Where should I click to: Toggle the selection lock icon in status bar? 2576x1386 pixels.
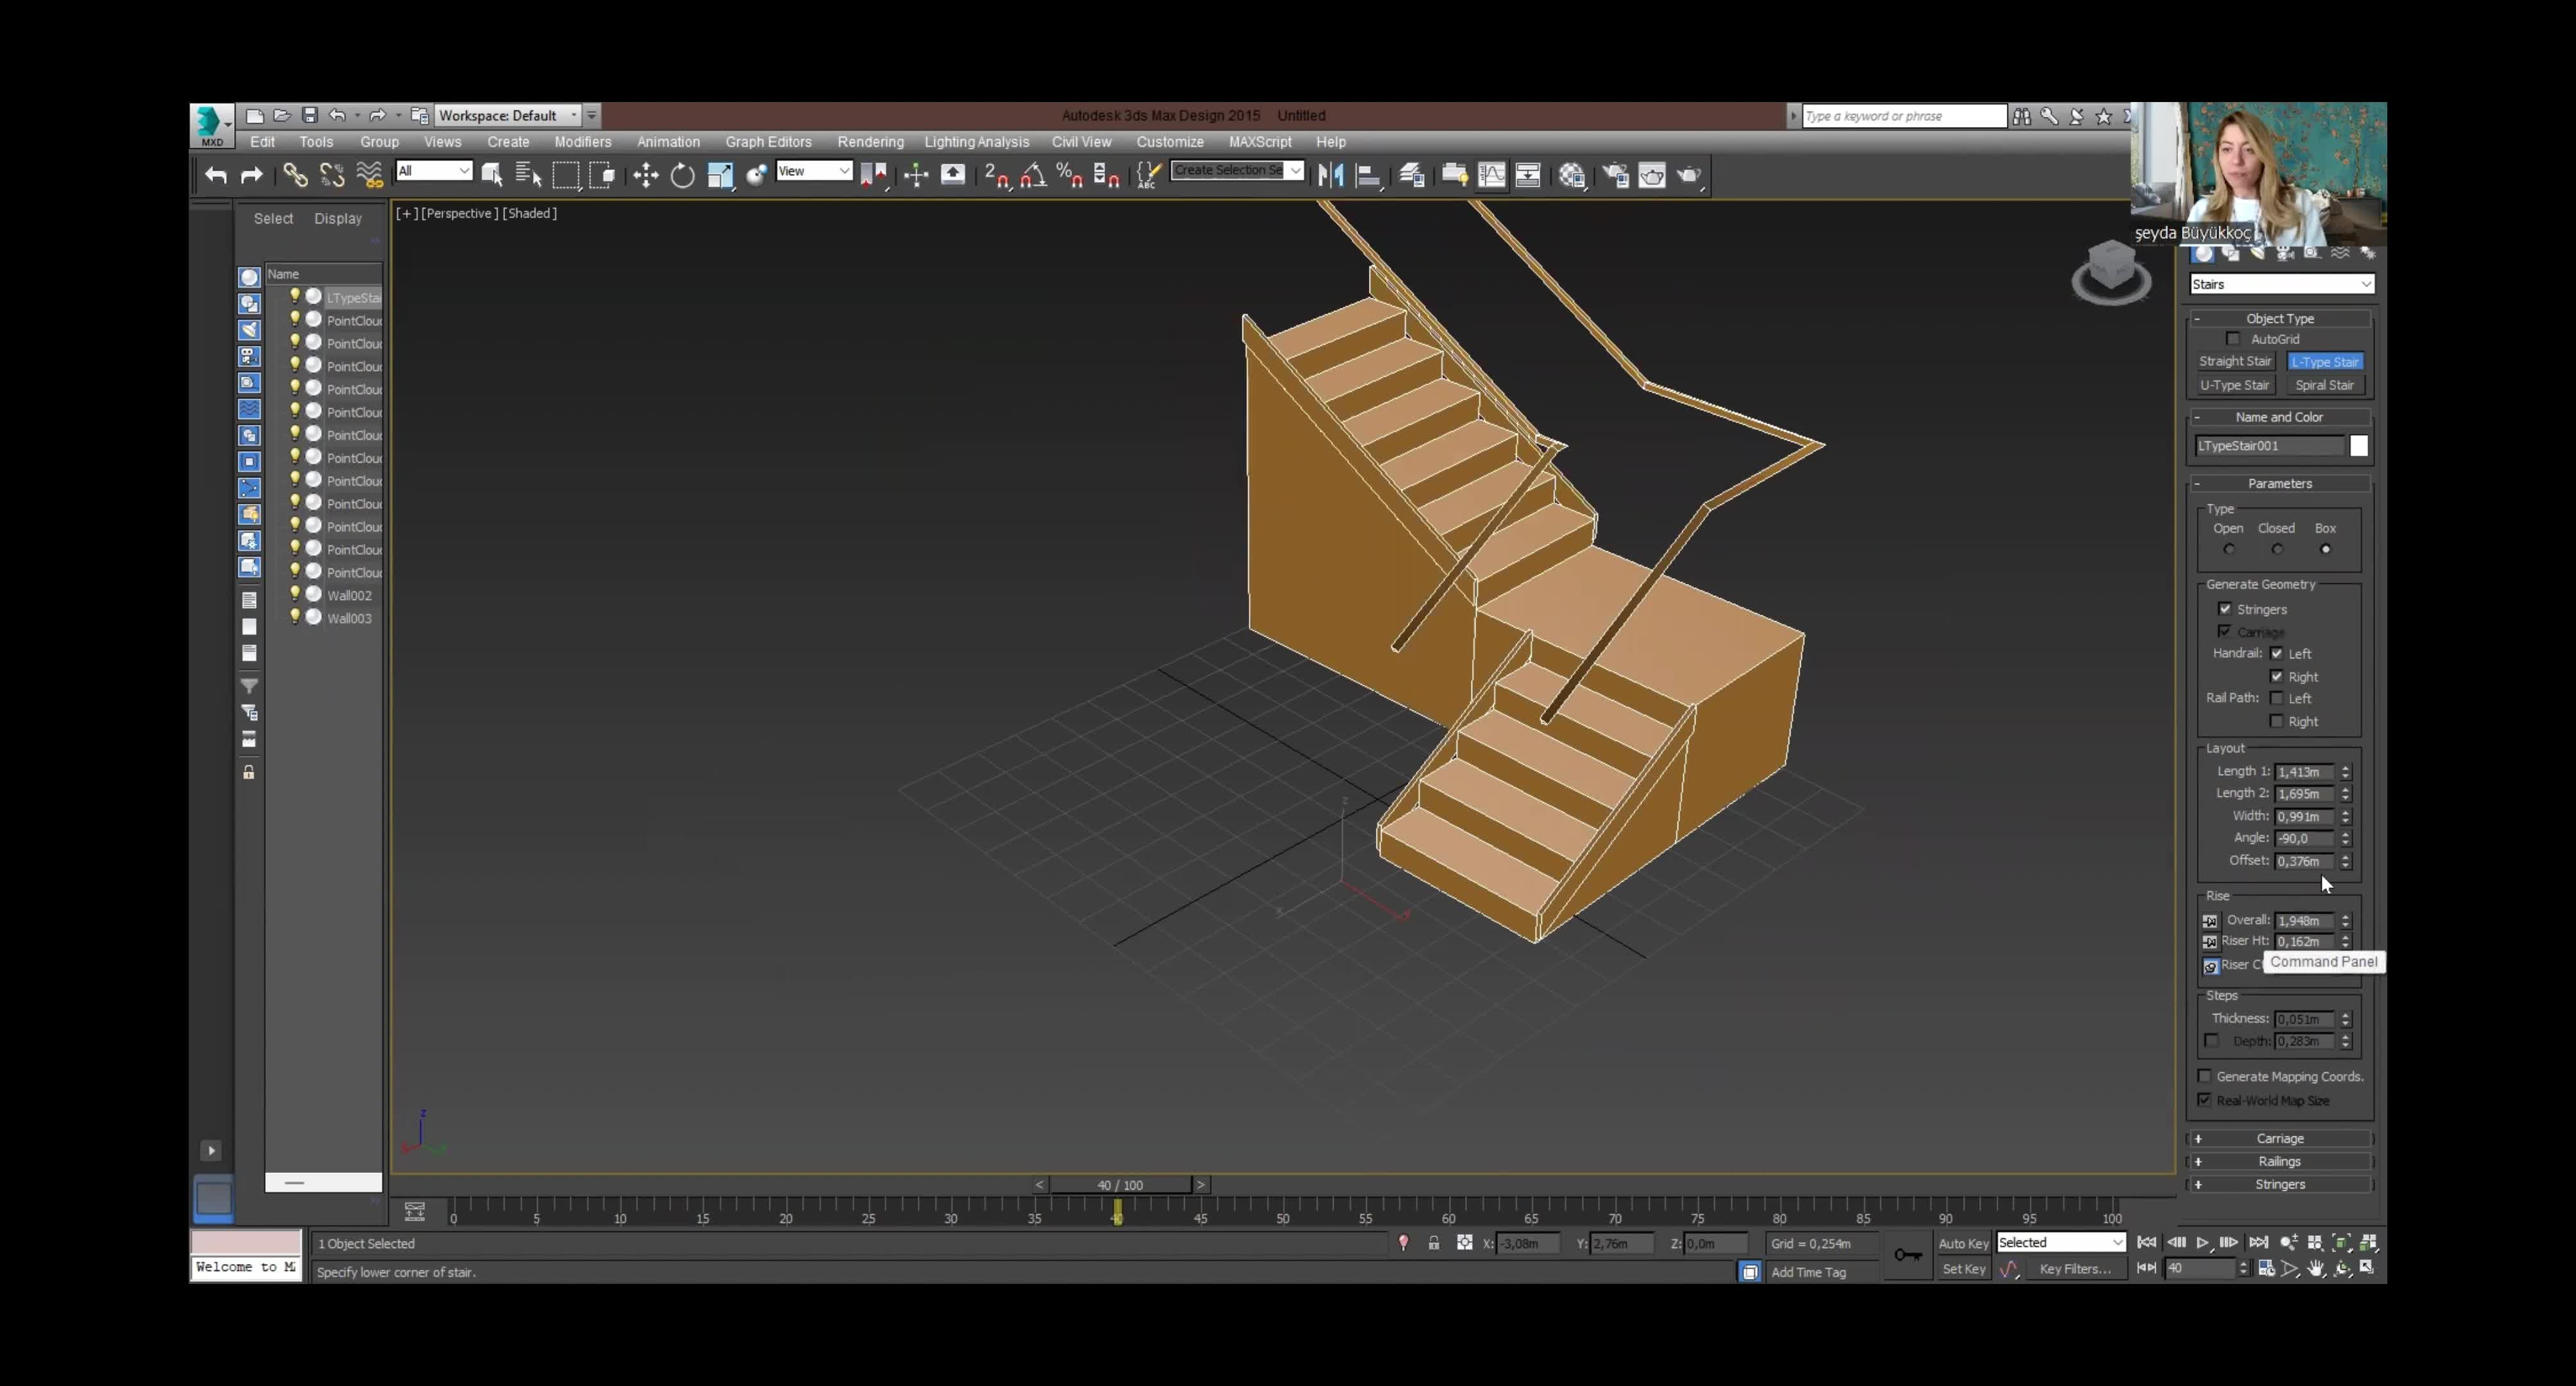click(x=1433, y=1243)
